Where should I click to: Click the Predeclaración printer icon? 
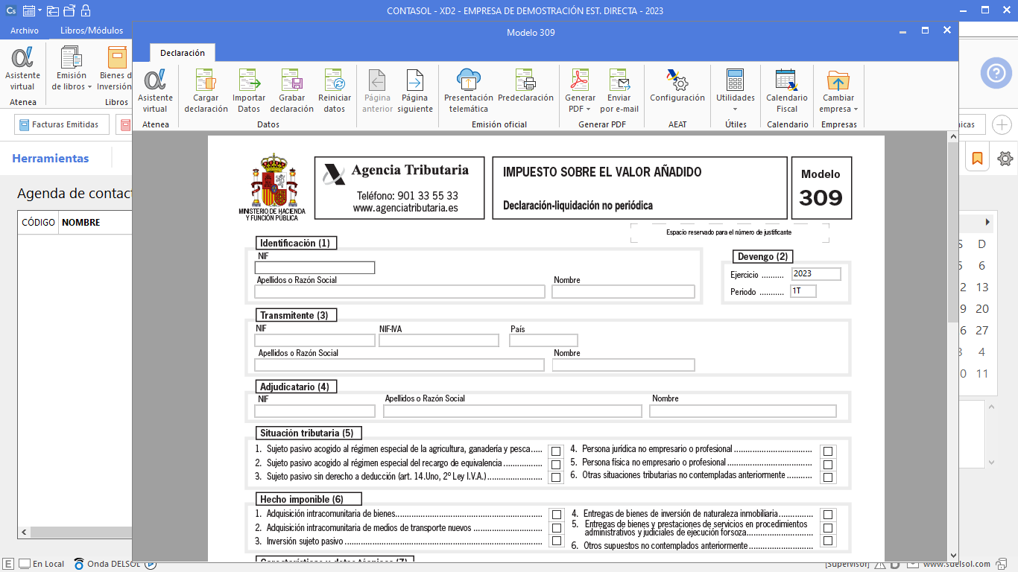(525, 80)
